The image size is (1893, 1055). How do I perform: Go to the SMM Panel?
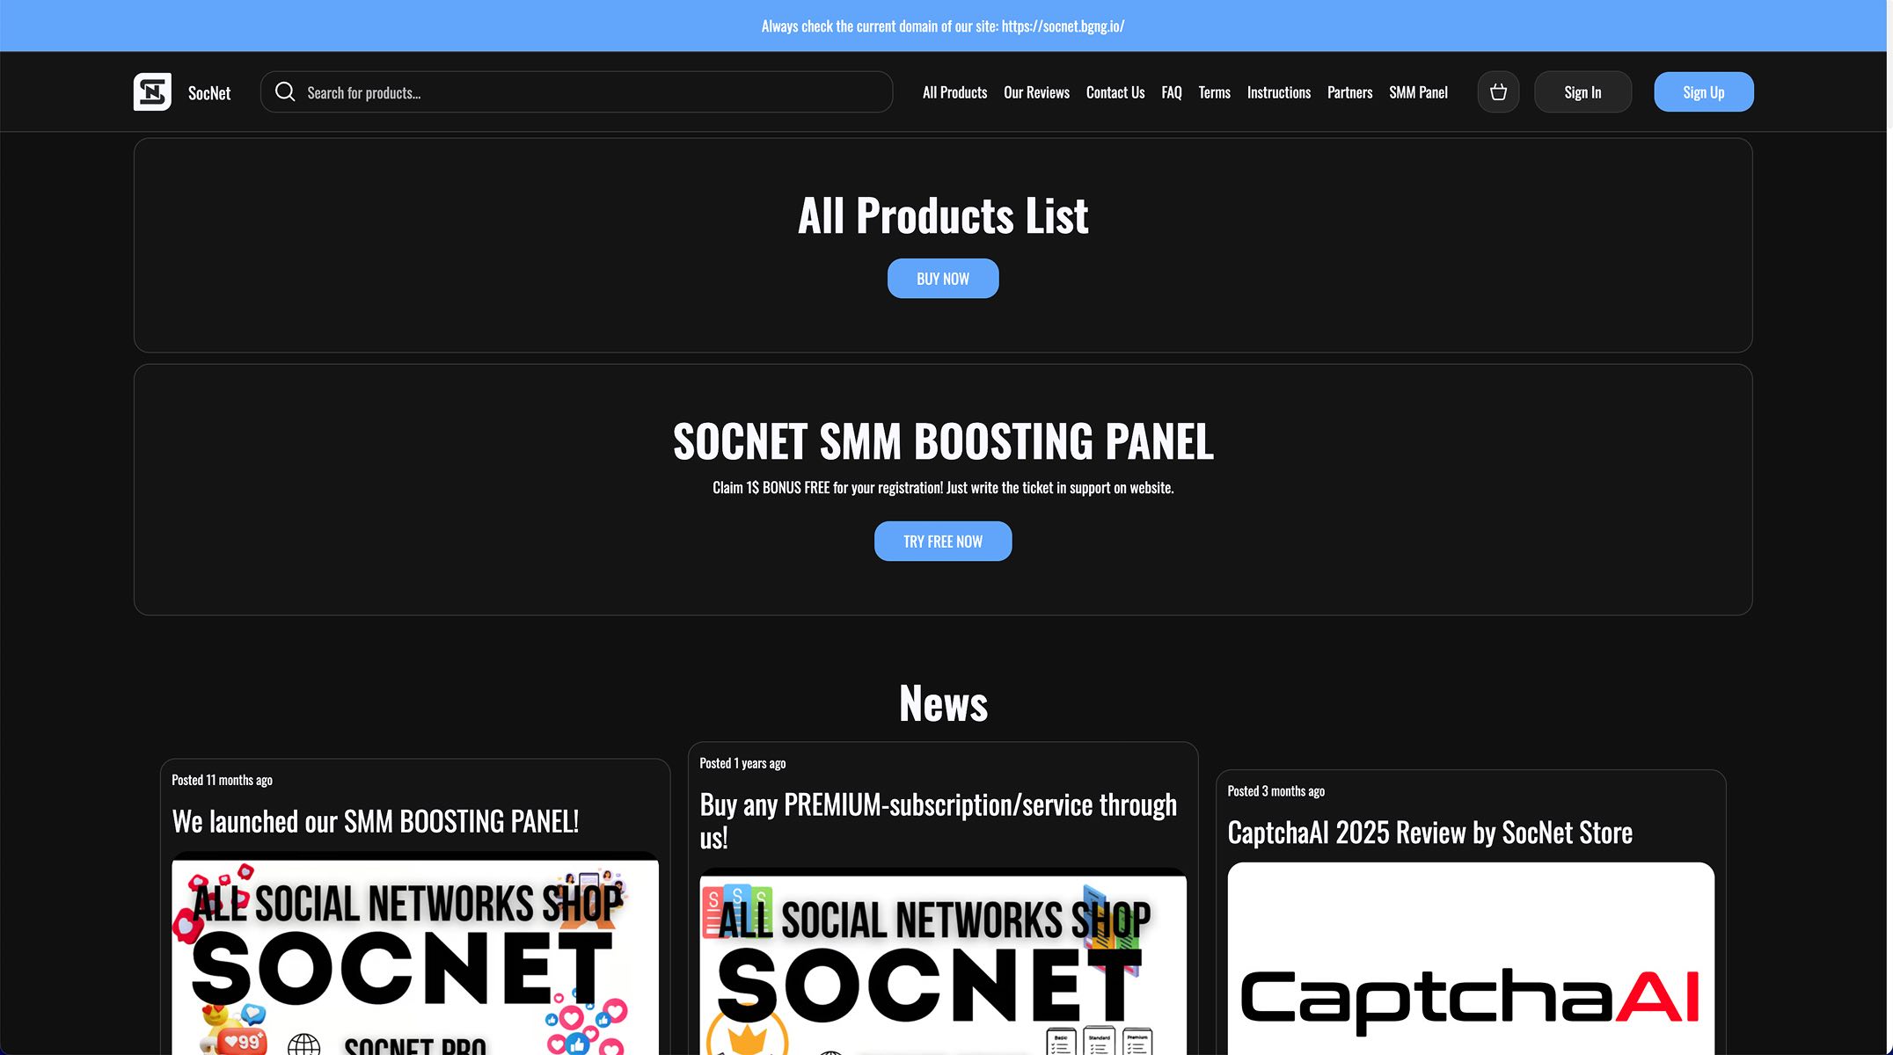click(1418, 92)
